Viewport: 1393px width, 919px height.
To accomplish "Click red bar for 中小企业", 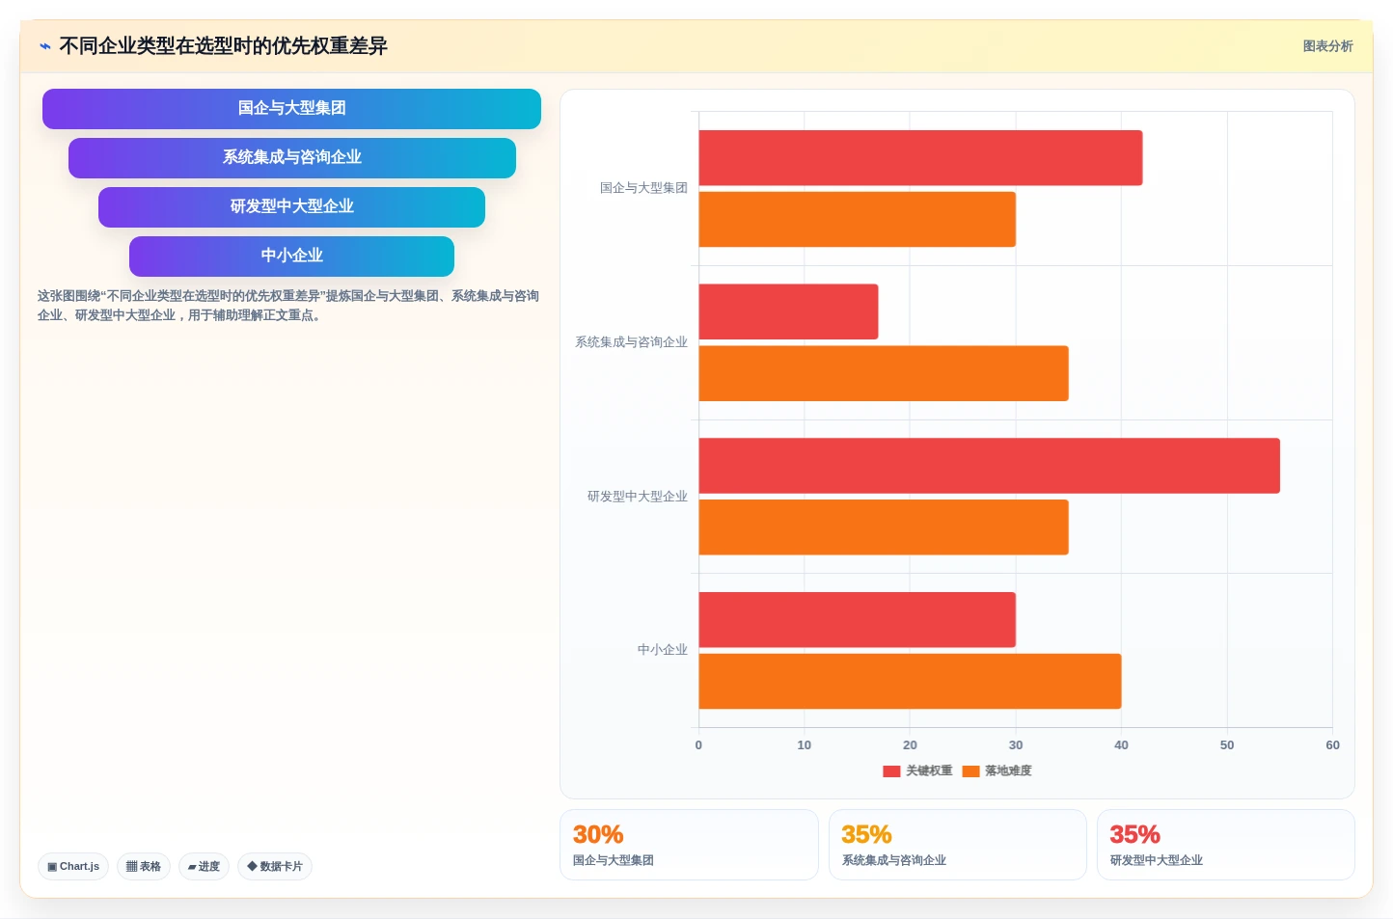I will tap(858, 620).
